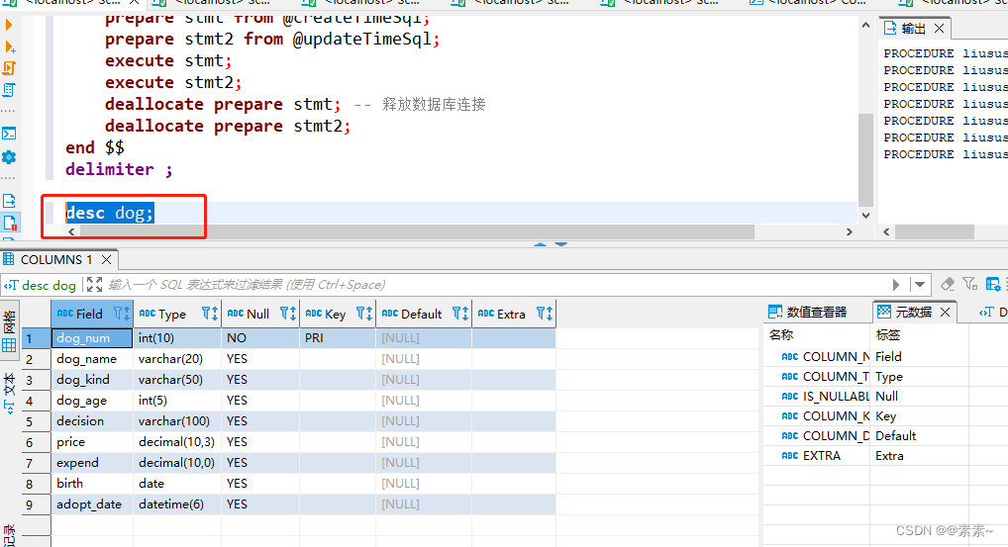The image size is (1008, 547).
Task: Collapse editor with the sash up arrow
Action: pos(540,244)
